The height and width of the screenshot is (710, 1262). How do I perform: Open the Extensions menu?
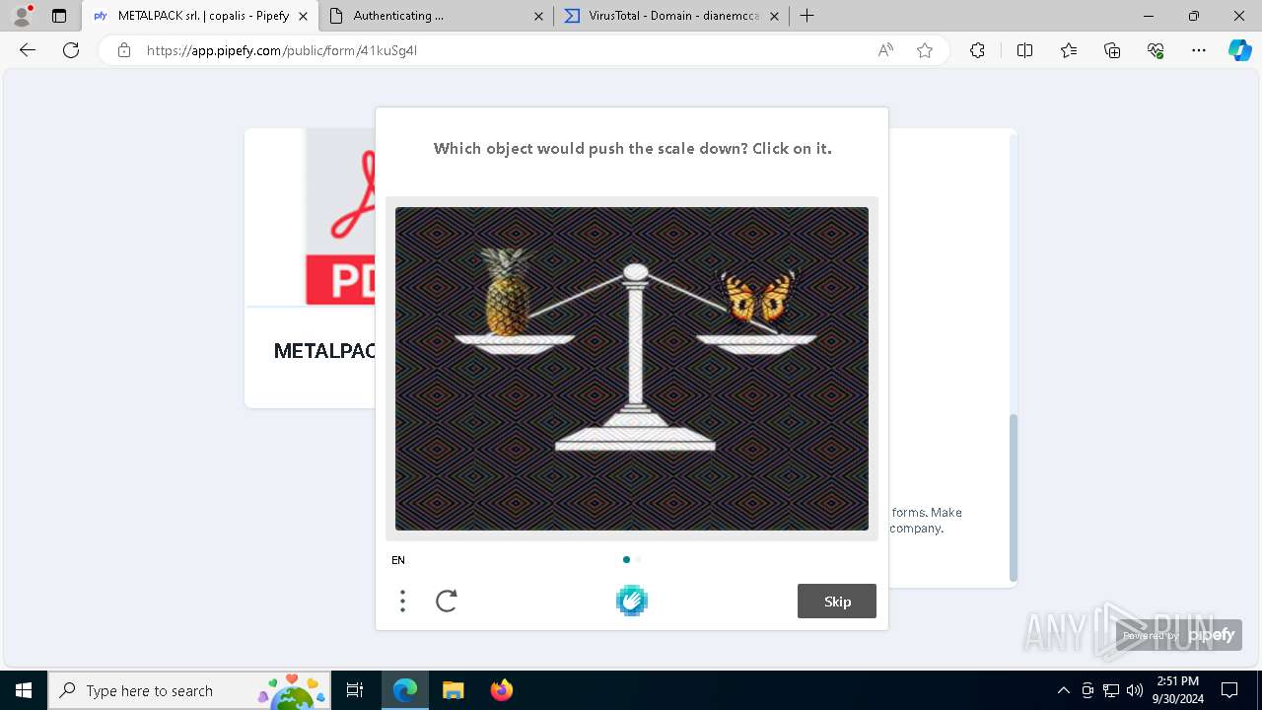pos(977,50)
